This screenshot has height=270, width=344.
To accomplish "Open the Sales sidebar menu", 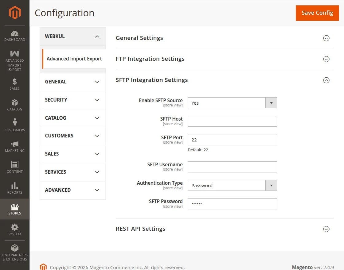I will point(15,84).
